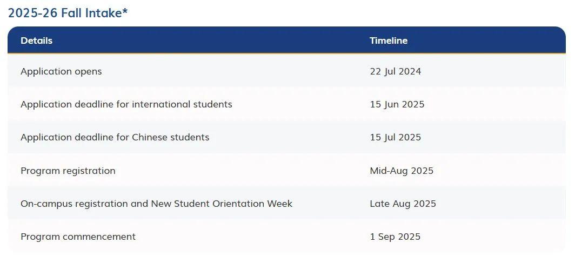Select On-campus registration and Orientation Week text
This screenshot has width=575, height=263.
[x=156, y=204]
